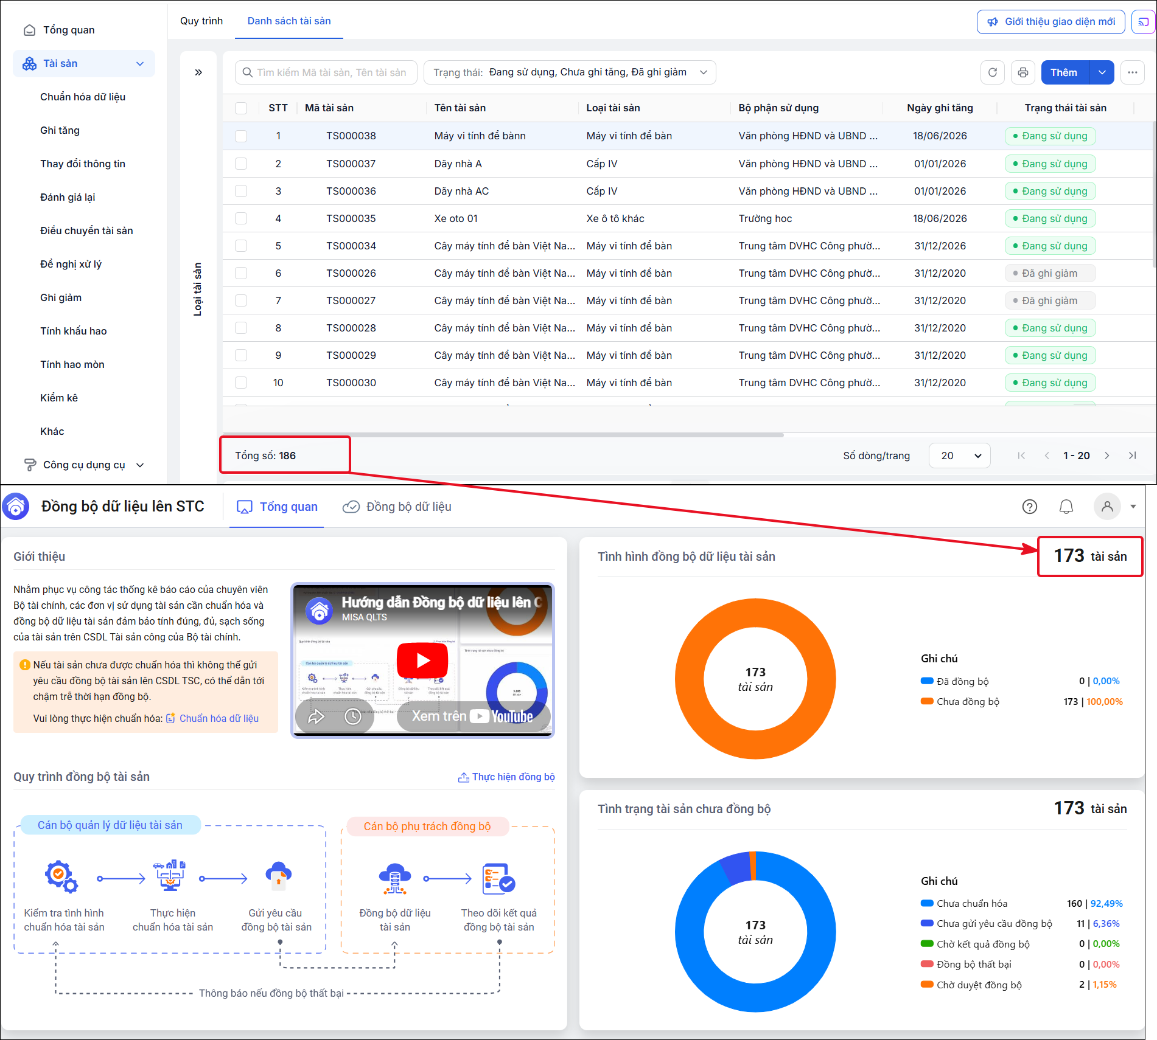This screenshot has height=1040, width=1157.
Task: Open the rows-per-page dropdown showing 20
Action: [x=959, y=456]
